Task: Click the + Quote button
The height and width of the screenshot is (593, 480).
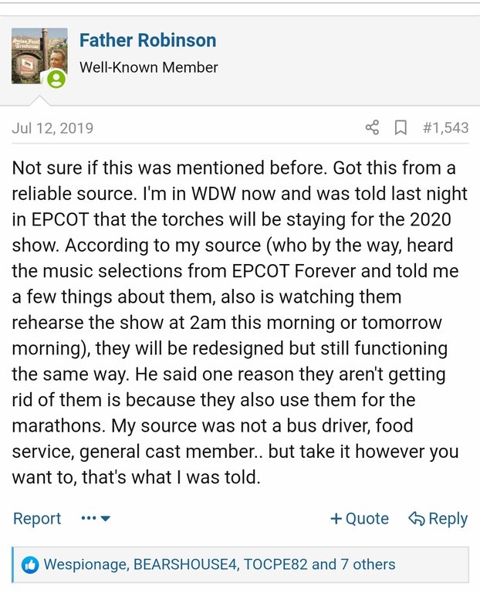Action: coord(360,519)
